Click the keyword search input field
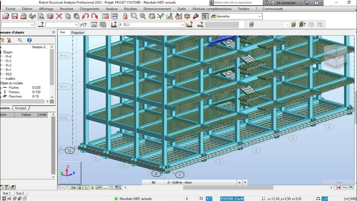The width and height of the screenshot is (357, 201). click(x=238, y=3)
